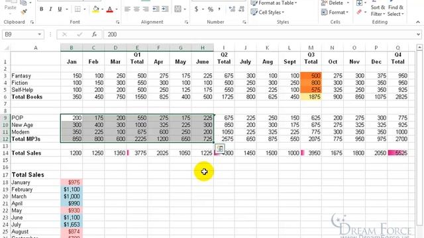Click the formula bar showing 200
424x238 pixels.
coord(260,34)
